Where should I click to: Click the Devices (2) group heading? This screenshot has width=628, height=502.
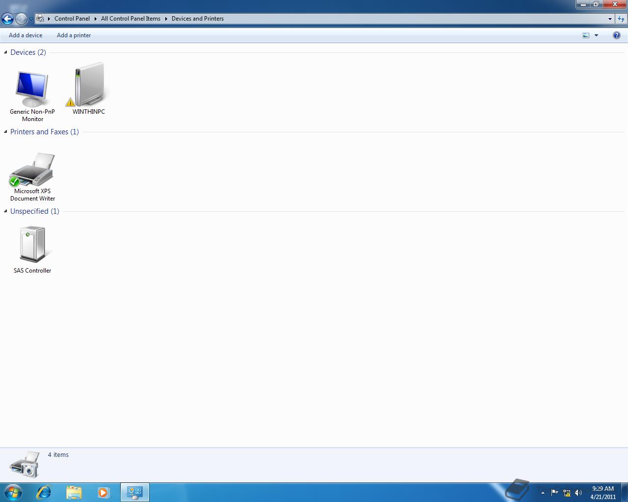28,52
